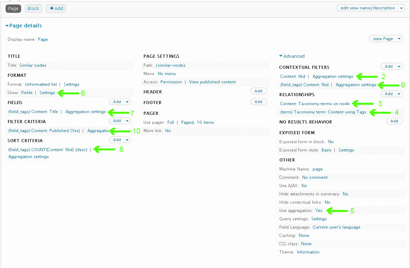
Task: Click Exposed form in block No link
Action: point(331,142)
